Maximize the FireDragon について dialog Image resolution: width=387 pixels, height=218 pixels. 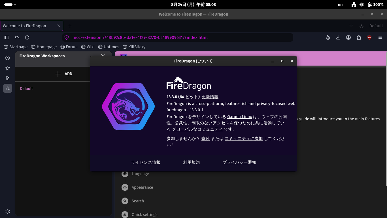pyautogui.click(x=282, y=61)
